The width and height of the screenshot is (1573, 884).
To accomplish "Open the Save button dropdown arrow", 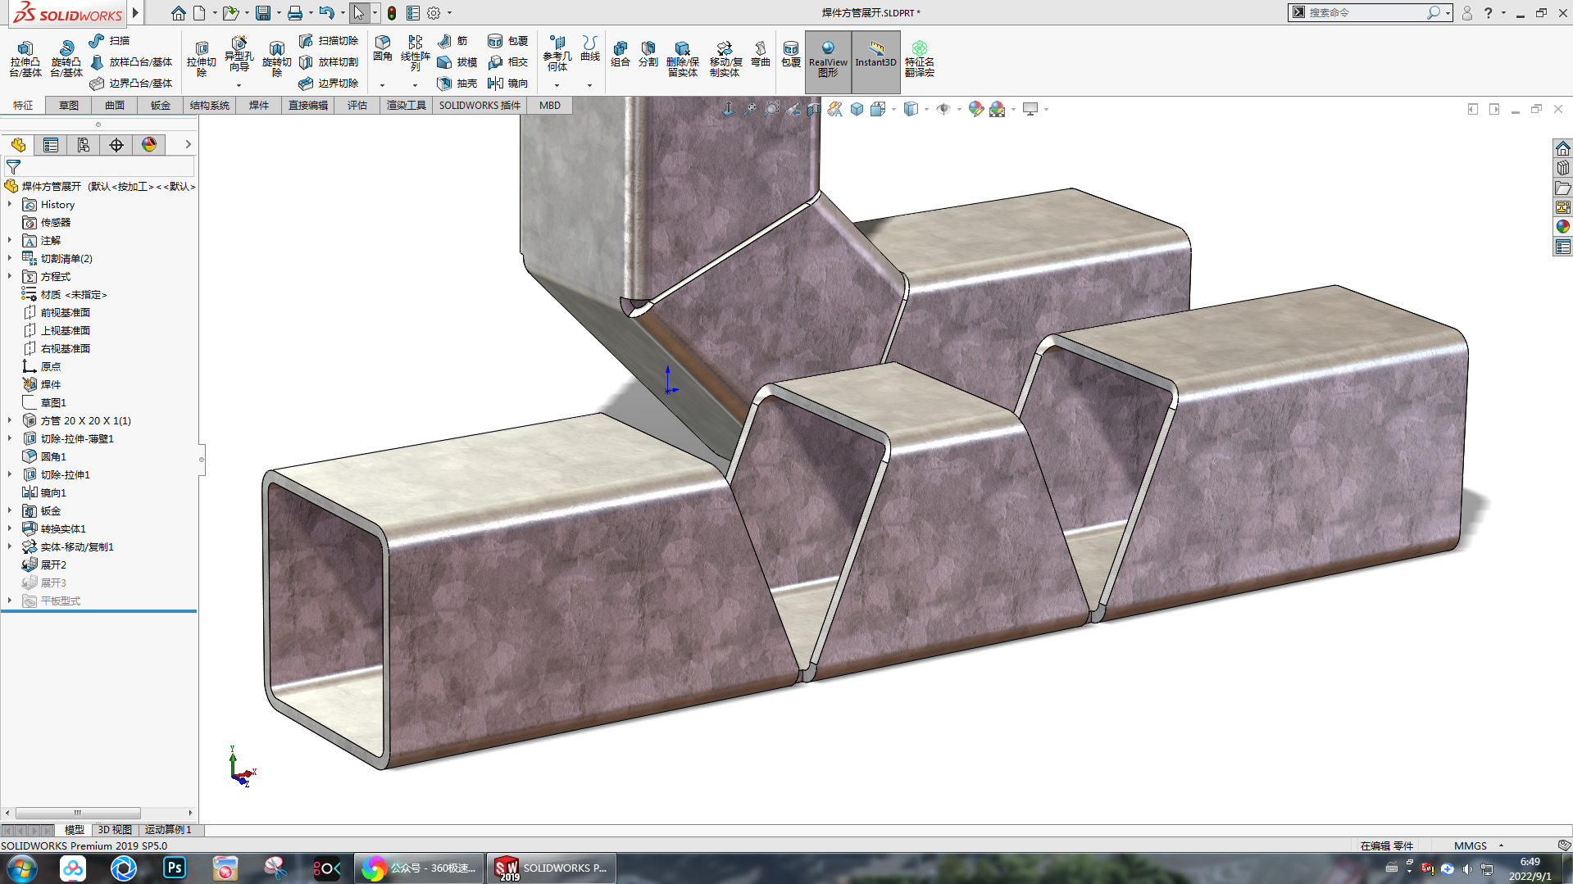I will 279,13.
